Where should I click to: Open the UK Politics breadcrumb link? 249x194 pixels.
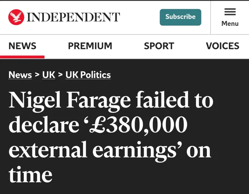(x=88, y=75)
